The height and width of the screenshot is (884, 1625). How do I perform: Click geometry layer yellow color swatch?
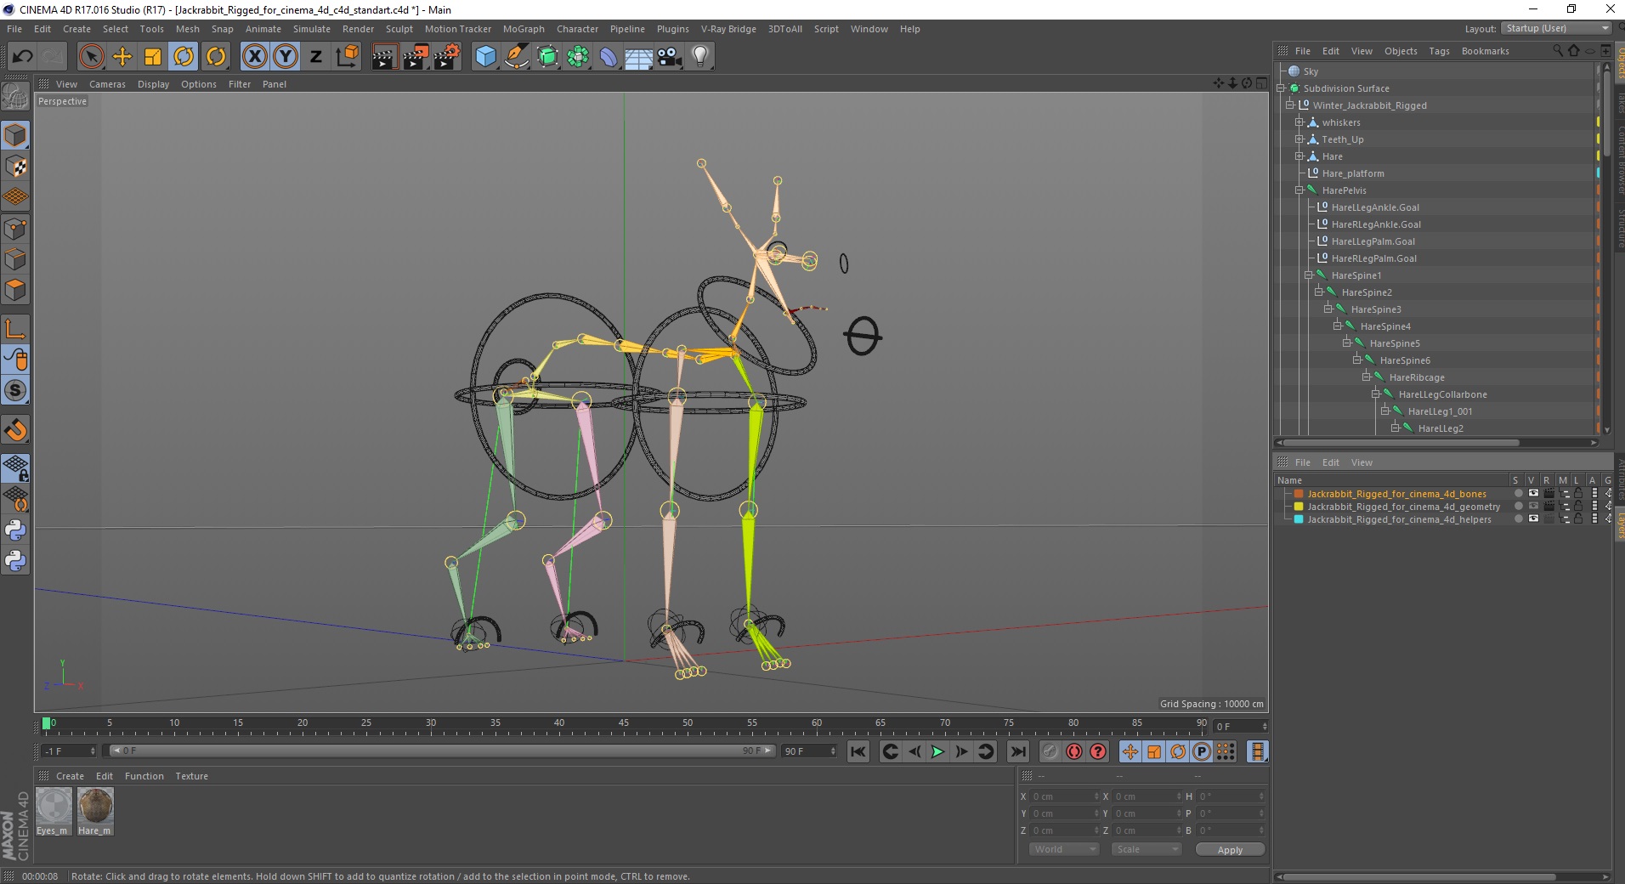click(x=1299, y=506)
